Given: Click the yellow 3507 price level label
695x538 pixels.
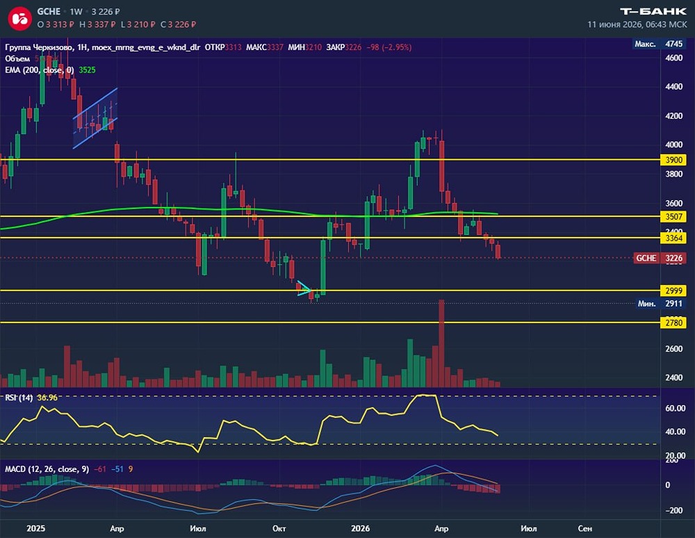Looking at the screenshot, I should click(673, 216).
